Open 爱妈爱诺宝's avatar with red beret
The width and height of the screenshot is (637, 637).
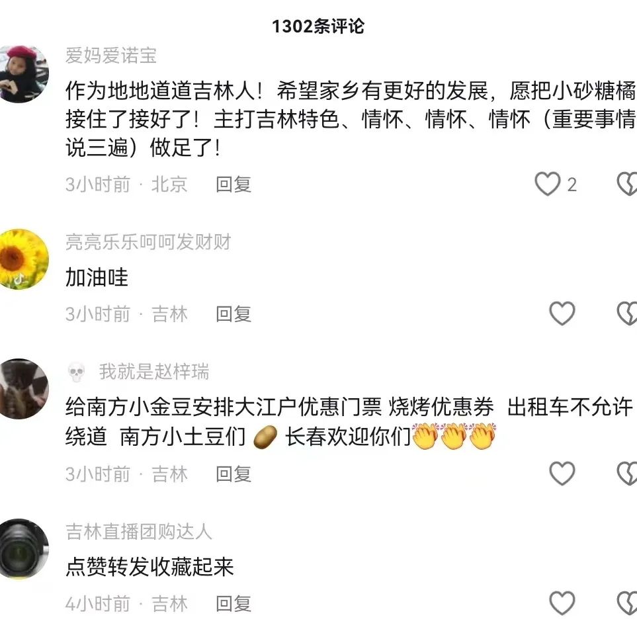point(20,74)
